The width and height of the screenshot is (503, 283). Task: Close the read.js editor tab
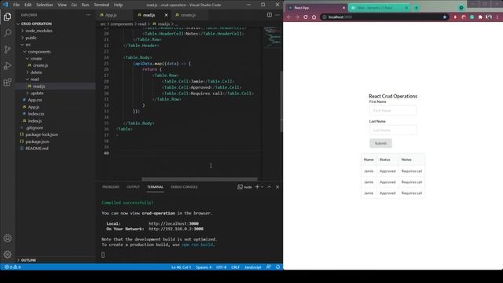point(166,15)
